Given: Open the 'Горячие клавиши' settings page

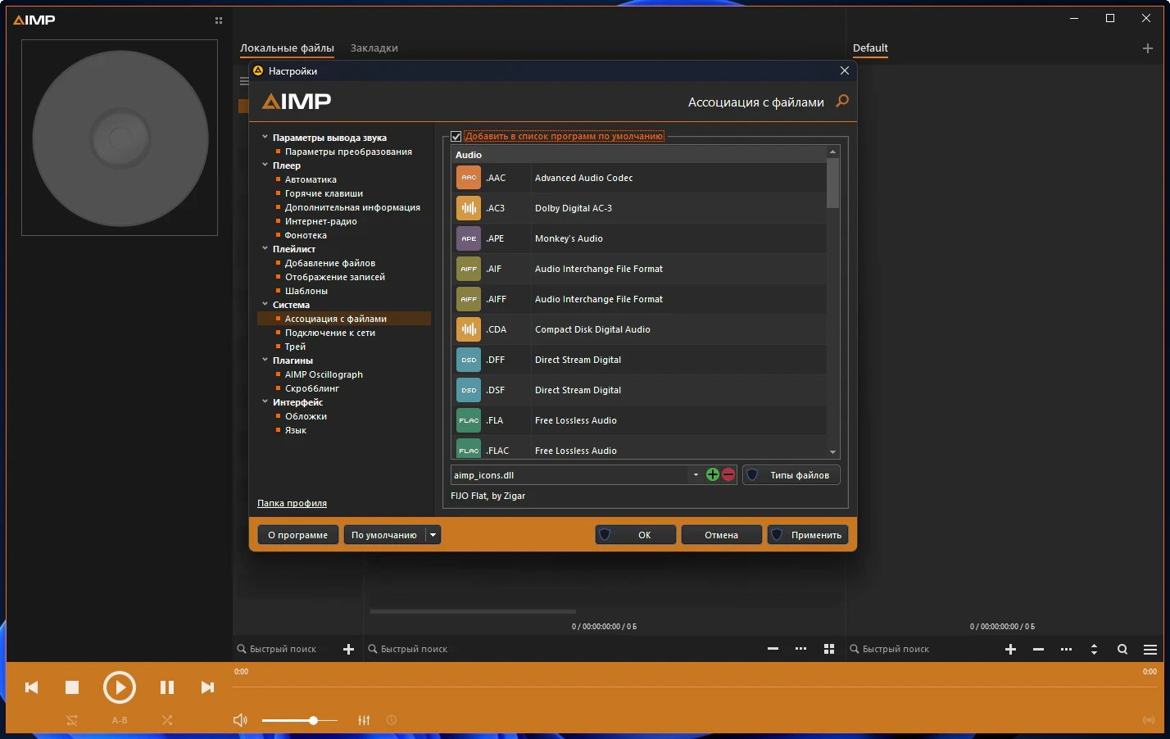Looking at the screenshot, I should (324, 193).
